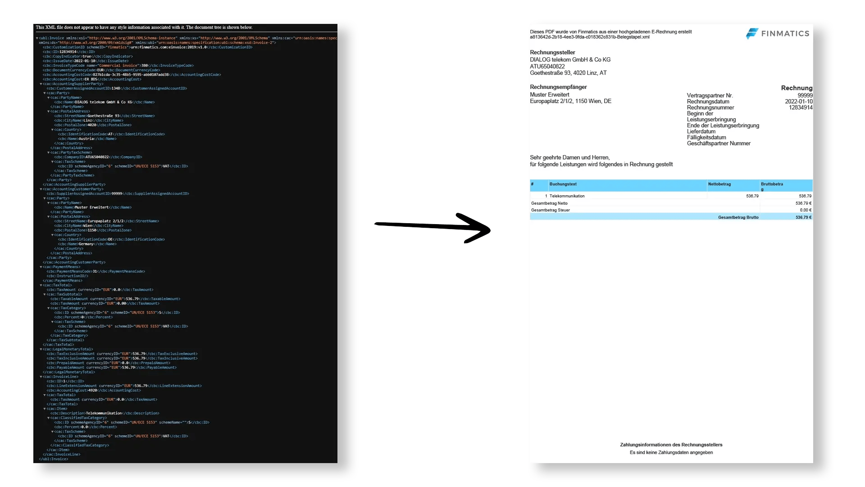Select the AccountingCost 4920 line
The width and height of the screenshot is (865, 487).
94,391
